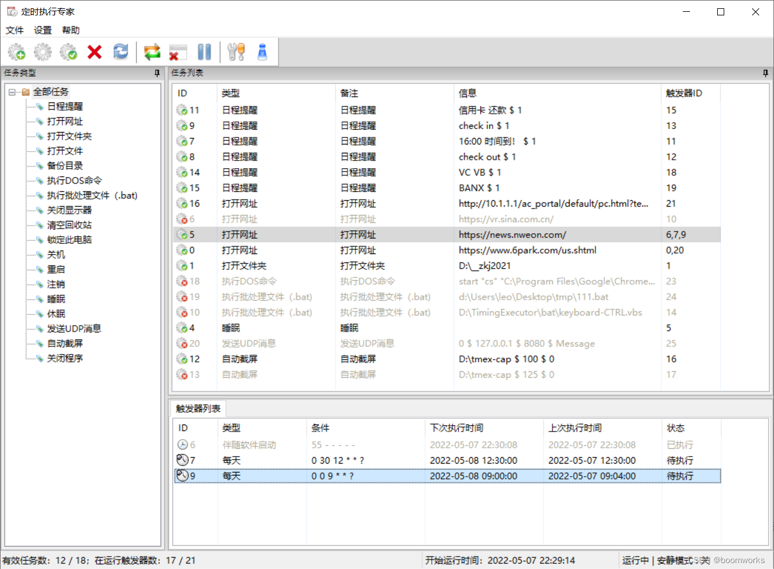Select 关闭显示器 tree item
Viewport: 774px width, 569px height.
(x=69, y=210)
